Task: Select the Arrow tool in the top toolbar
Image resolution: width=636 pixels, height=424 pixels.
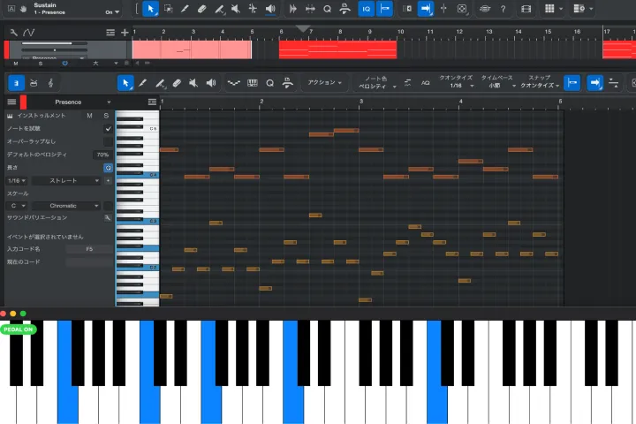Action: (x=150, y=9)
